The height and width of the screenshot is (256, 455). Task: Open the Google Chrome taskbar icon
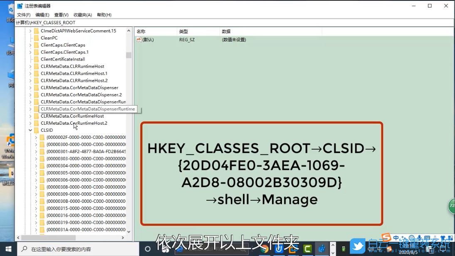click(265, 249)
